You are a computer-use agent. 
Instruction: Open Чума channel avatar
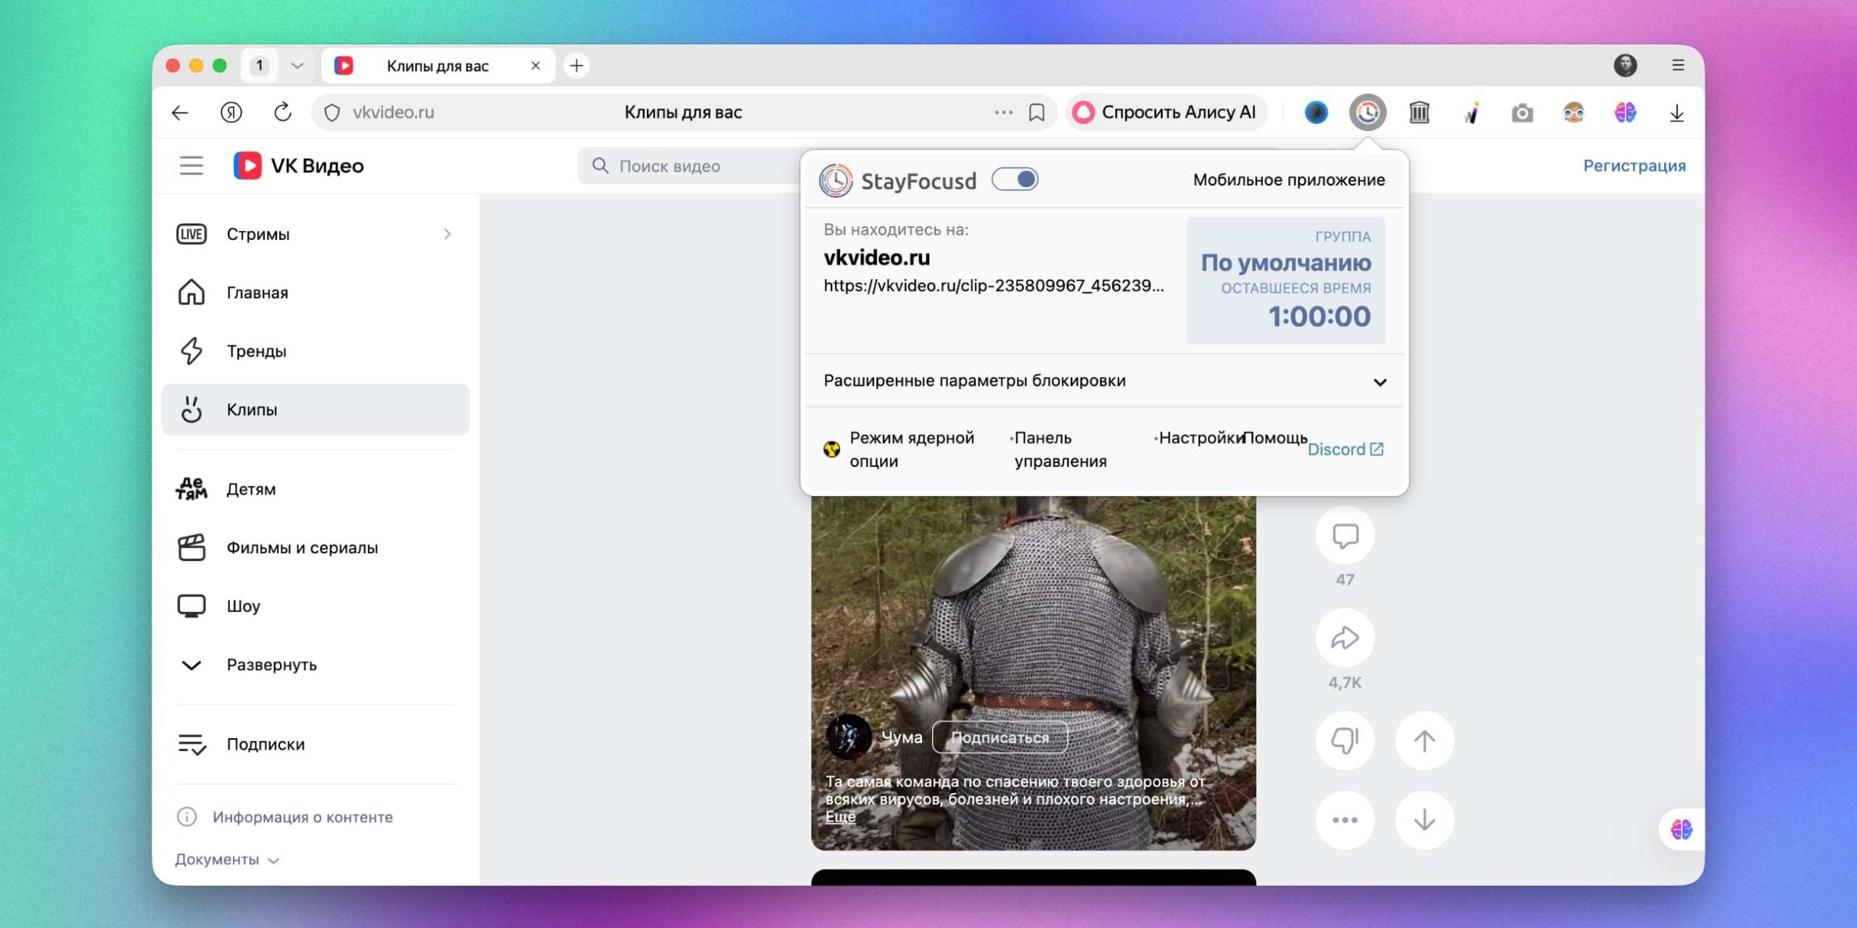pos(848,737)
